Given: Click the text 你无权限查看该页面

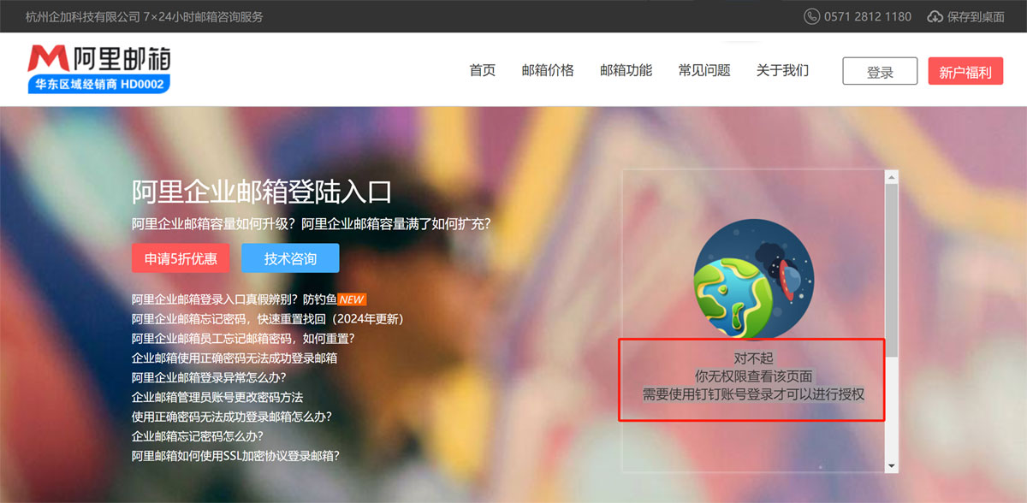Looking at the screenshot, I should coord(753,376).
